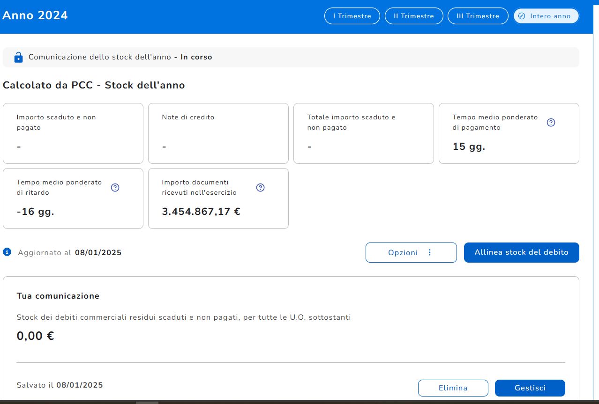Click the Importo scaduto e non pagato card
Image resolution: width=599 pixels, height=404 pixels.
(x=73, y=133)
